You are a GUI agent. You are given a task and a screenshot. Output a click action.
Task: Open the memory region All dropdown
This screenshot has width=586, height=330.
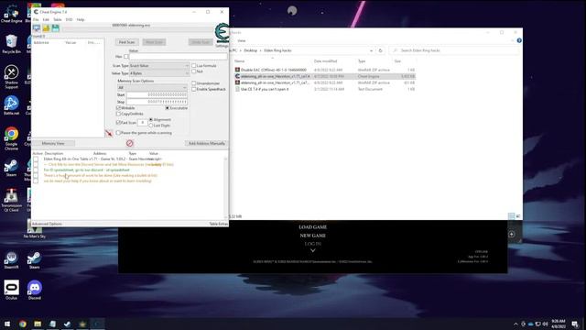point(152,88)
